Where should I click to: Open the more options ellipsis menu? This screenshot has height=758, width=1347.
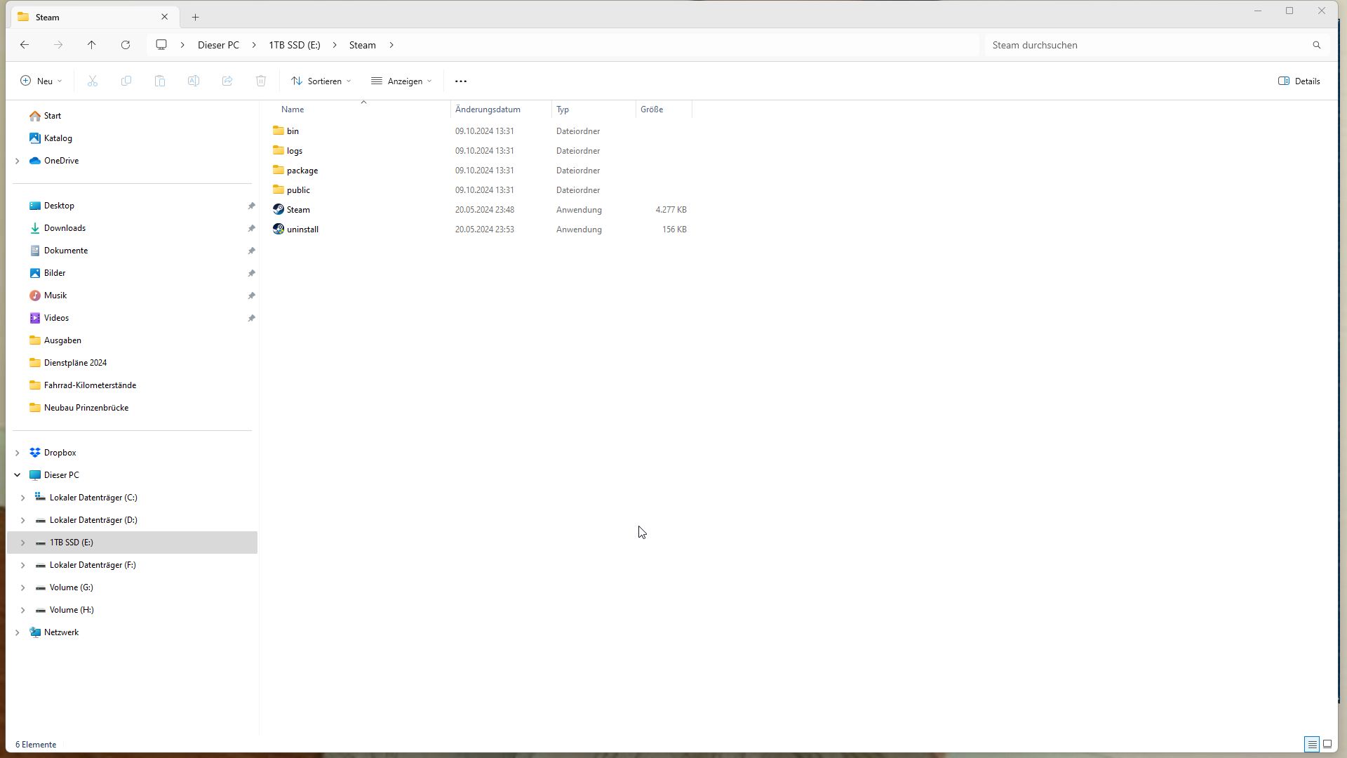(x=461, y=81)
